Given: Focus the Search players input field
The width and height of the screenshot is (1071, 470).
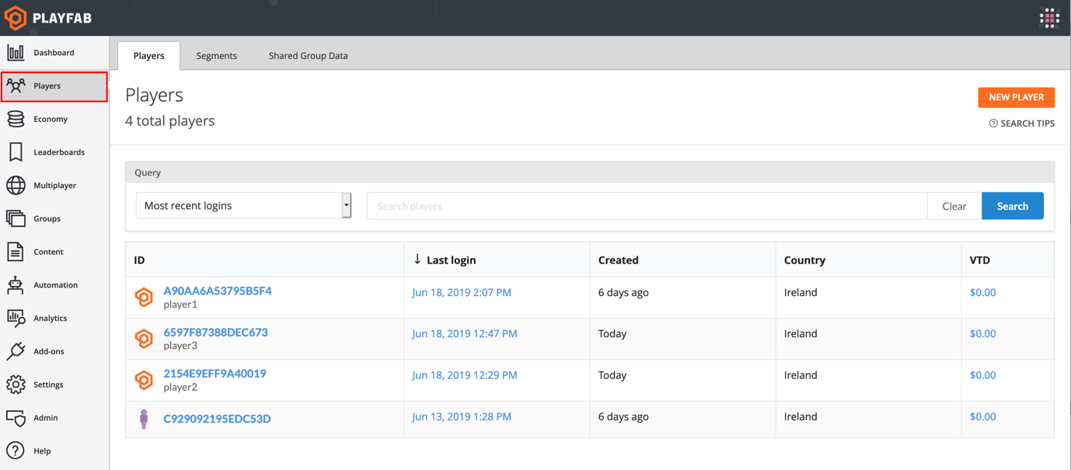Looking at the screenshot, I should coord(647,206).
